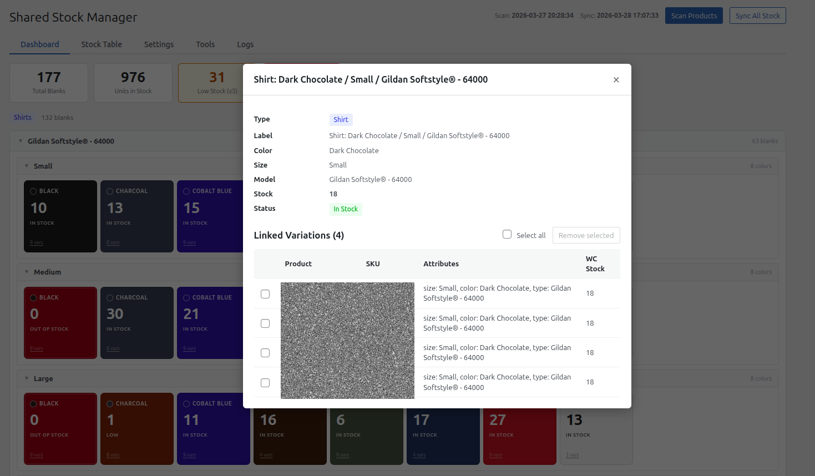Collapse the Medium size group
Viewport: 815px width, 476px height.
pos(27,272)
